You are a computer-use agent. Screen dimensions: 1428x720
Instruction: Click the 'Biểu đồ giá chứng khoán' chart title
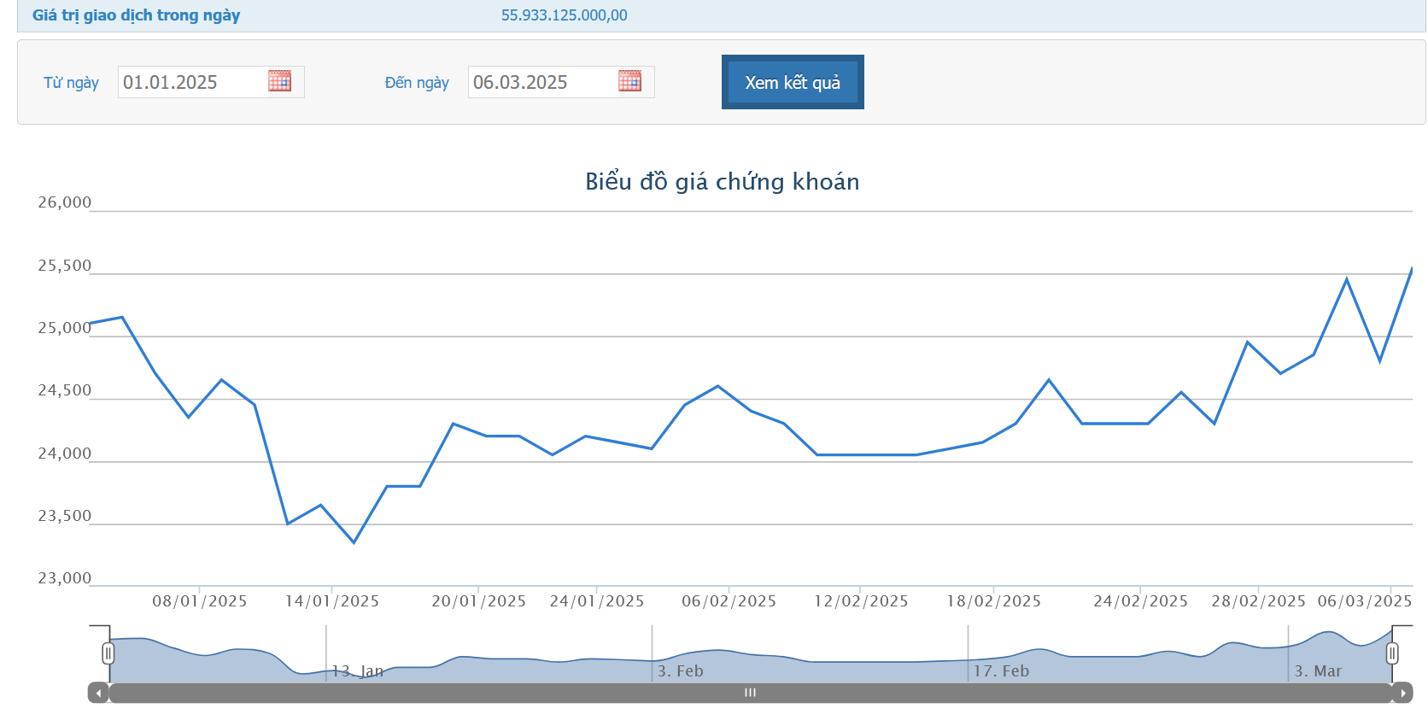click(x=722, y=182)
